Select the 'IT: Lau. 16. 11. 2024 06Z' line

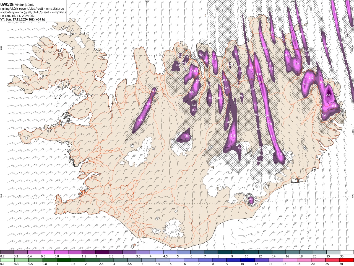pyautogui.click(x=17, y=16)
